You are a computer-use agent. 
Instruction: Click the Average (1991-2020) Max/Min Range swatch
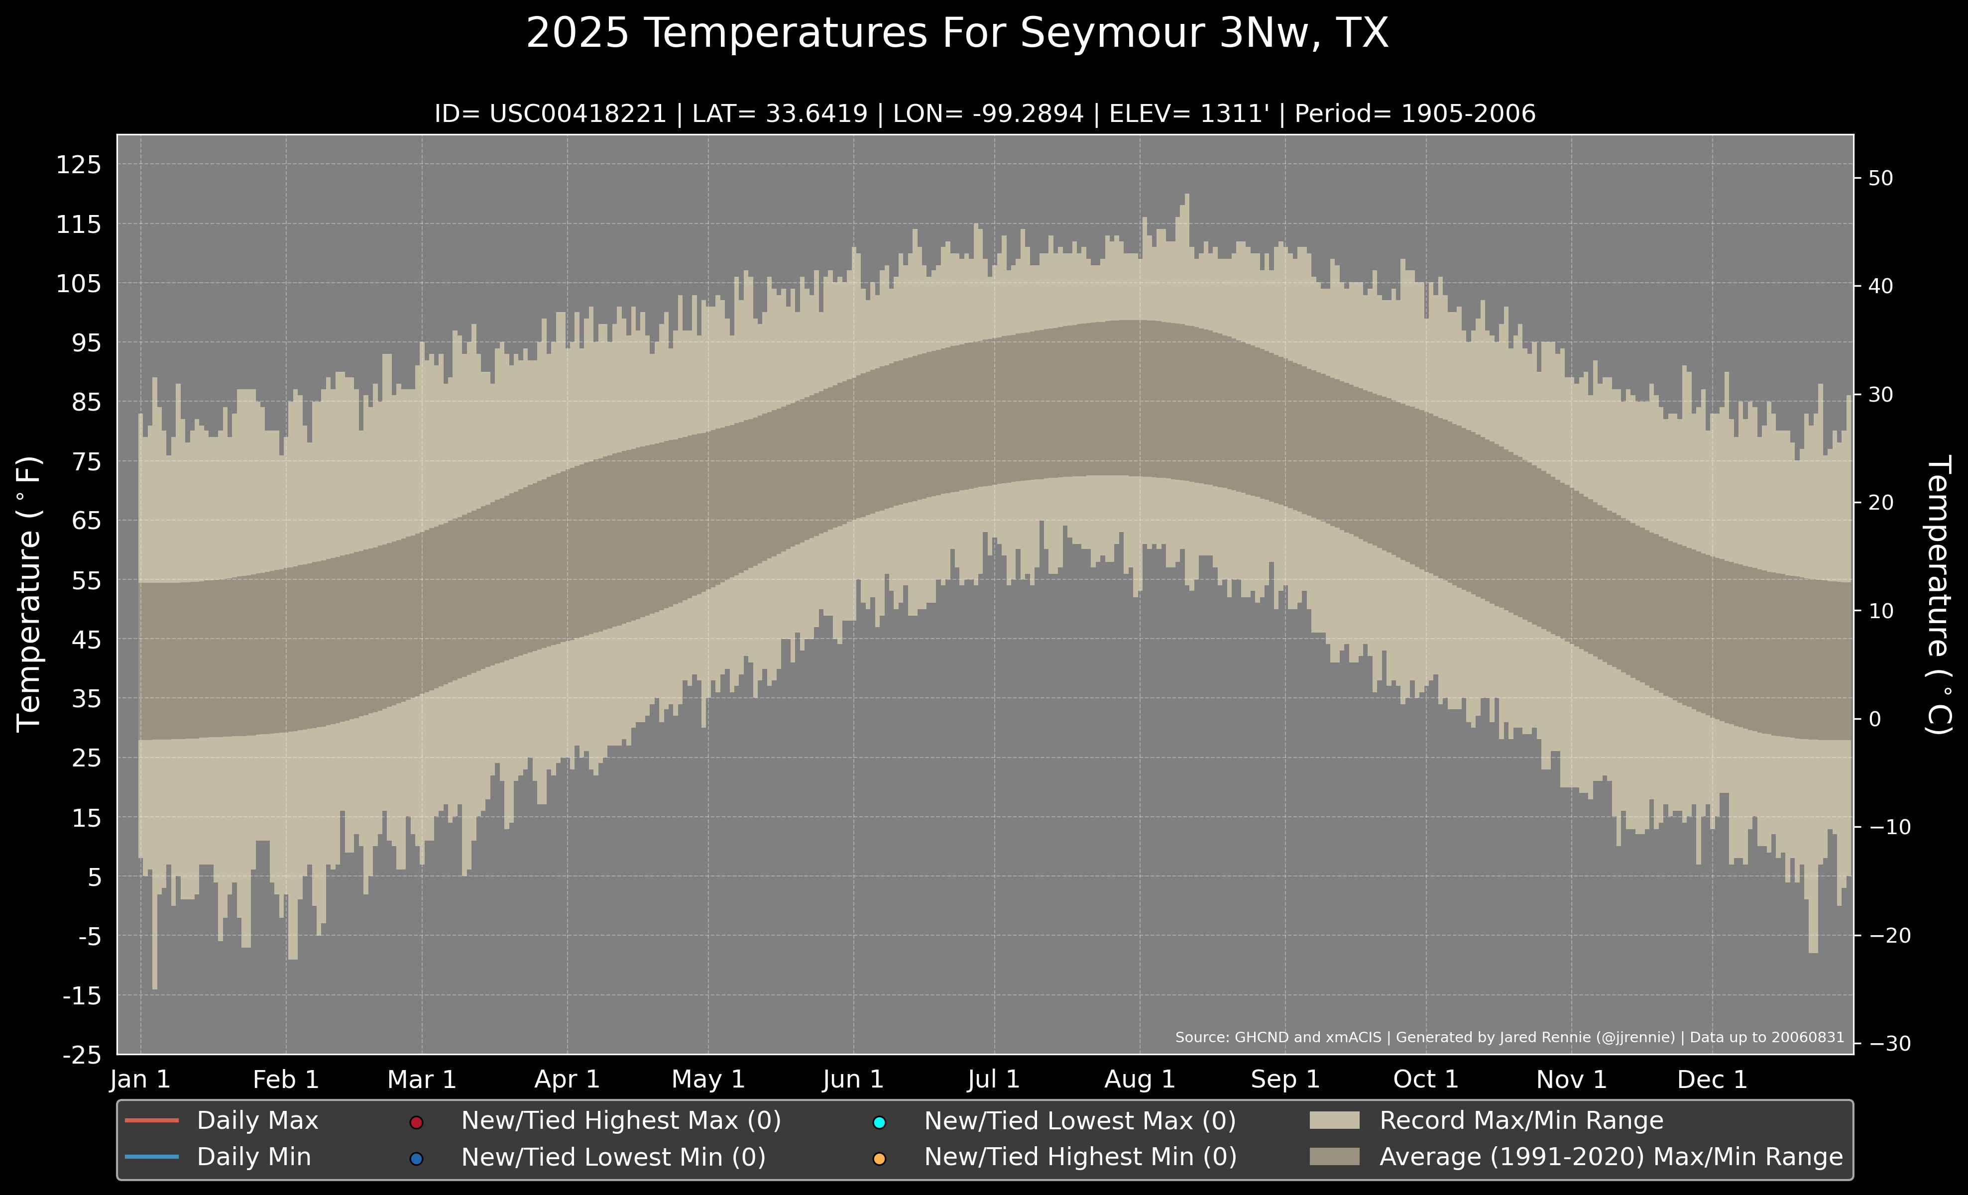click(1335, 1156)
